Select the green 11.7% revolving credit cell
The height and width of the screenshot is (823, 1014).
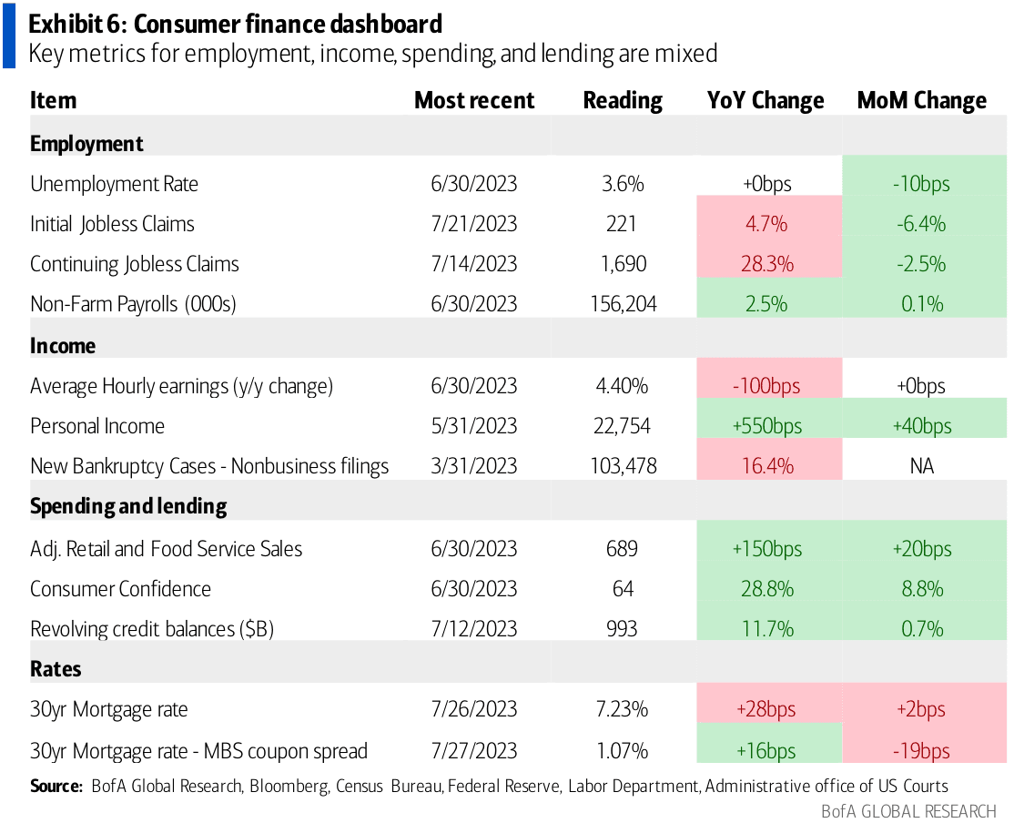point(766,629)
